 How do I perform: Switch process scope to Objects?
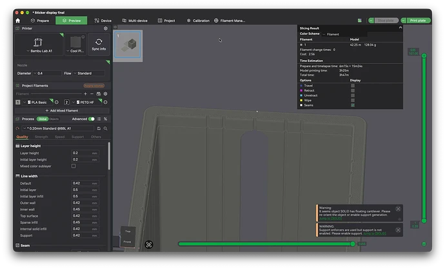point(54,119)
